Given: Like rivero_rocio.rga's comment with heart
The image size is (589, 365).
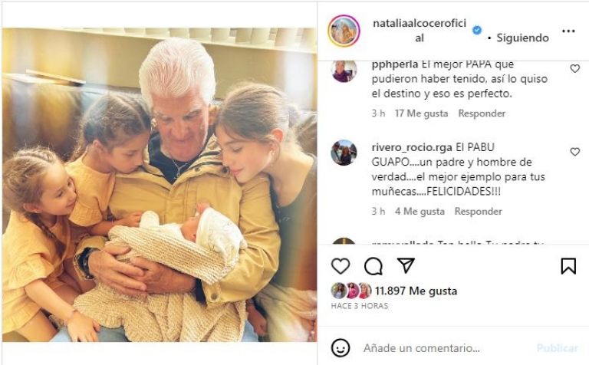Looking at the screenshot, I should pyautogui.click(x=574, y=152).
